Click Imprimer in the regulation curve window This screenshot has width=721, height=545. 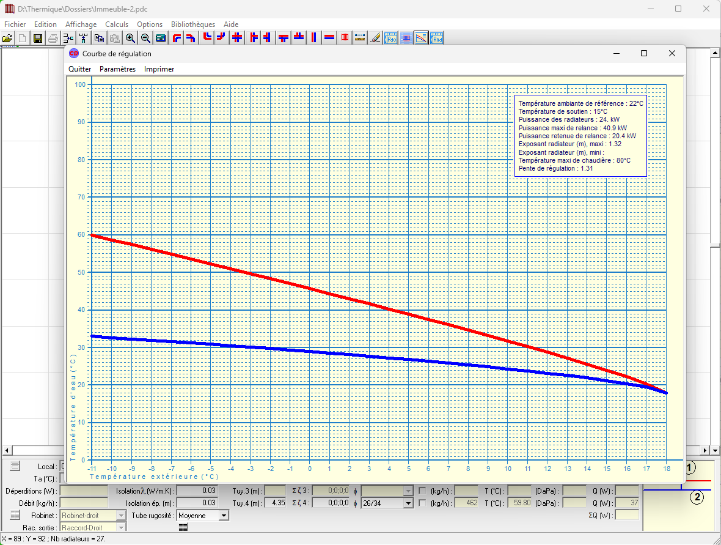(x=159, y=69)
